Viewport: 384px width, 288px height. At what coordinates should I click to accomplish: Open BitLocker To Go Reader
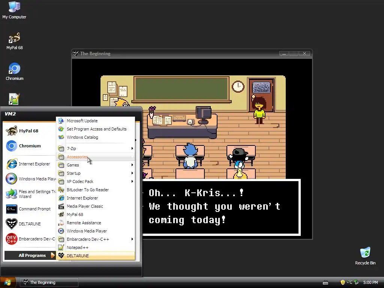(x=96, y=190)
